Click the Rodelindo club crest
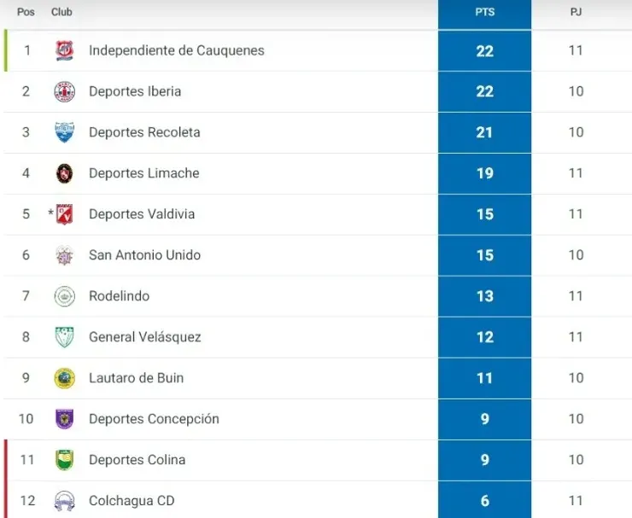Screen dimensions: 632x518 click(x=64, y=296)
